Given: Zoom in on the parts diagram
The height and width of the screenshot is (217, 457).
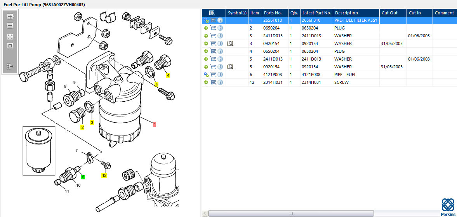Looking at the screenshot, I should pyautogui.click(x=10, y=17).
